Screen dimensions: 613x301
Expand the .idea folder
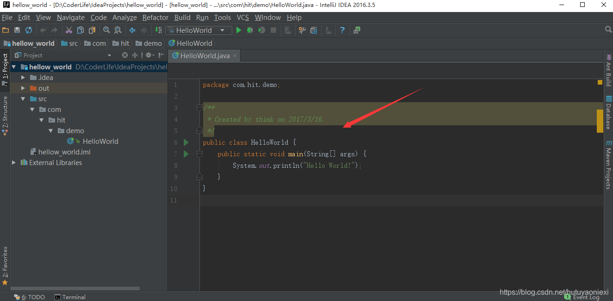coord(23,78)
